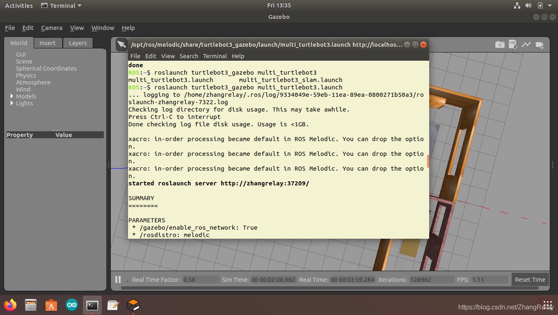The width and height of the screenshot is (558, 315).
Task: Open terminal window Search menu
Action: [189, 56]
